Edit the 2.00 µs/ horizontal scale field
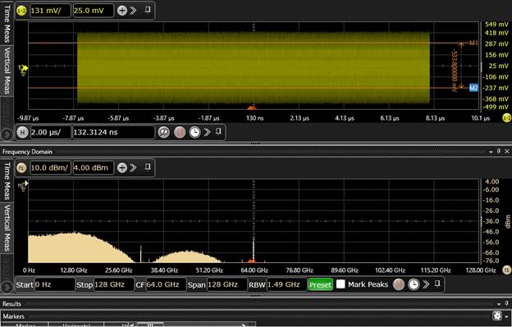 pos(50,133)
